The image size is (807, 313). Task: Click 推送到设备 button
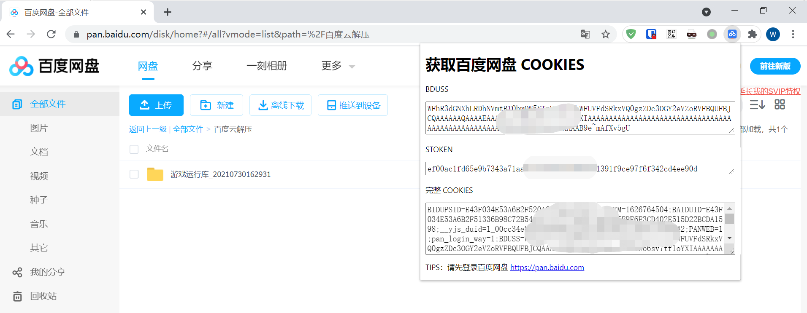pos(353,105)
